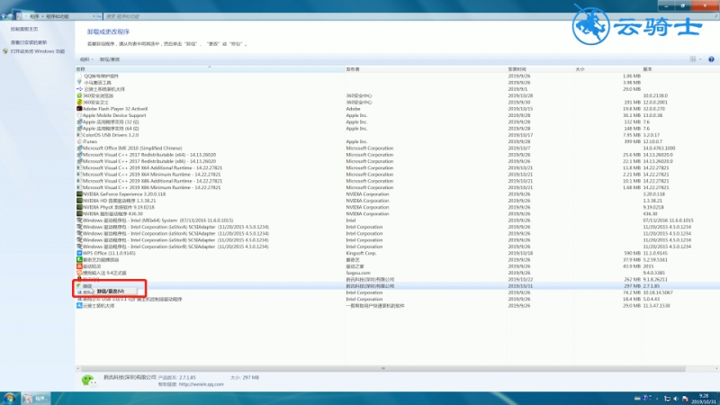Click the Apple Mobile Device Support icon
The height and width of the screenshot is (405, 720).
point(79,115)
